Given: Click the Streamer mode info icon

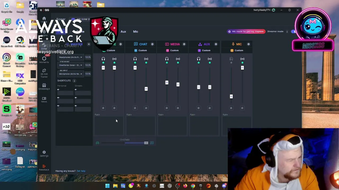Looking at the screenshot, I should pos(287,31).
